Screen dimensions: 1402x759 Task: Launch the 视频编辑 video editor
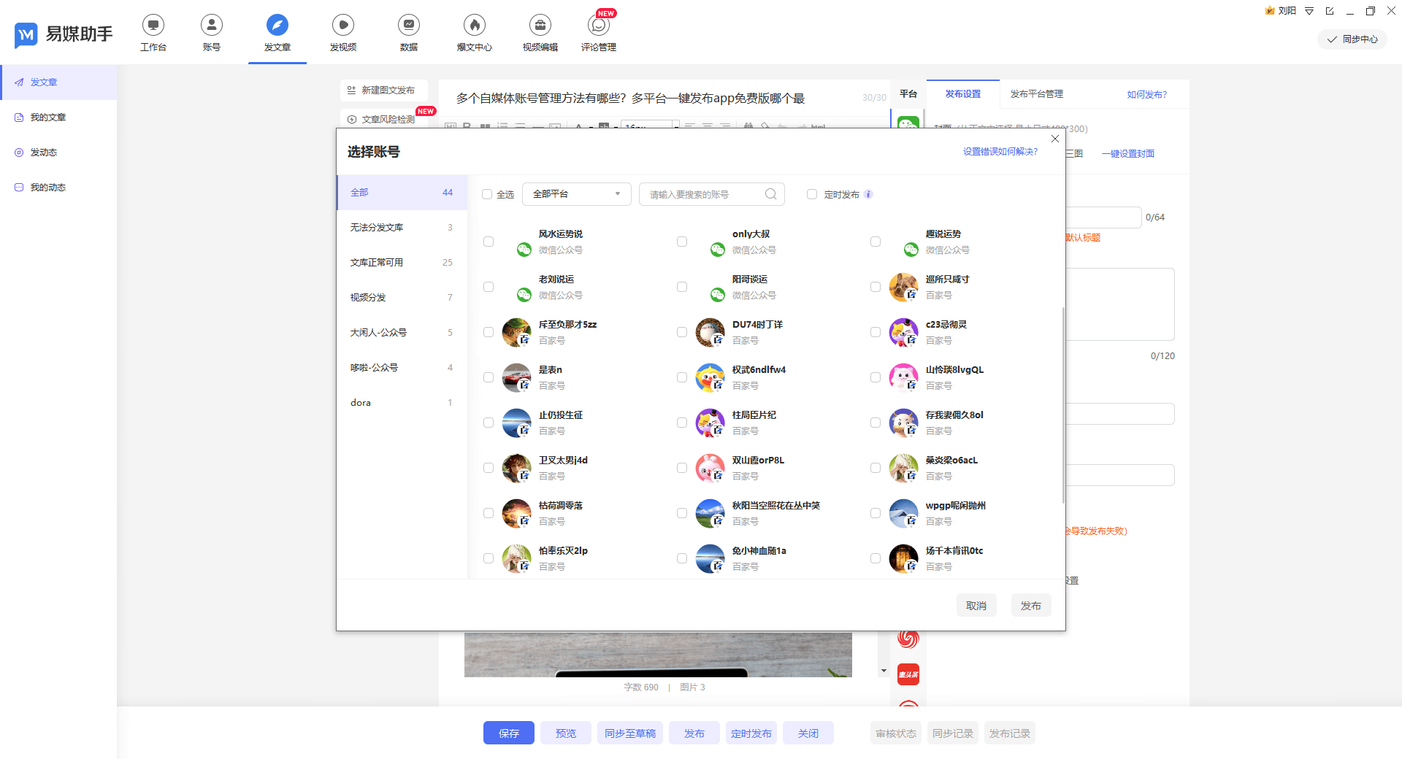tap(540, 32)
